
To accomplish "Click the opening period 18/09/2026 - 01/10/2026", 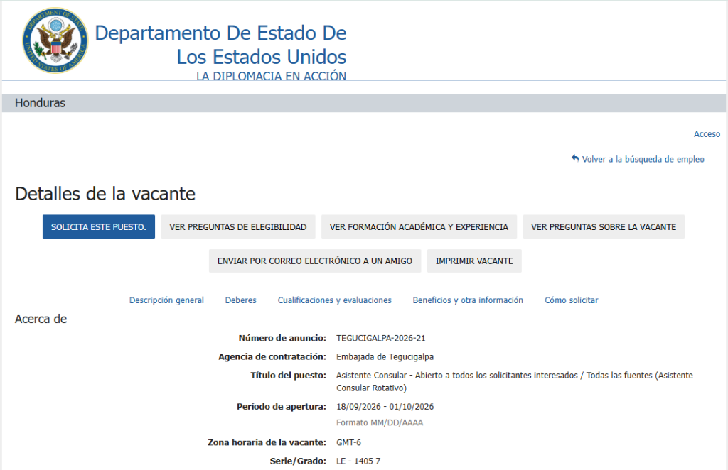I will 385,407.
